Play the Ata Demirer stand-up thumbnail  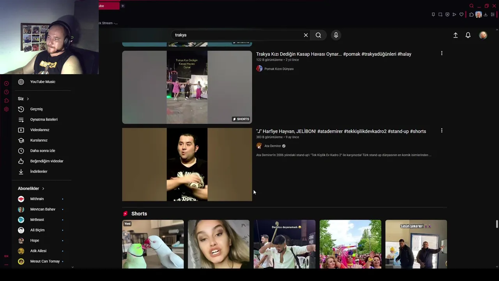pos(187,164)
